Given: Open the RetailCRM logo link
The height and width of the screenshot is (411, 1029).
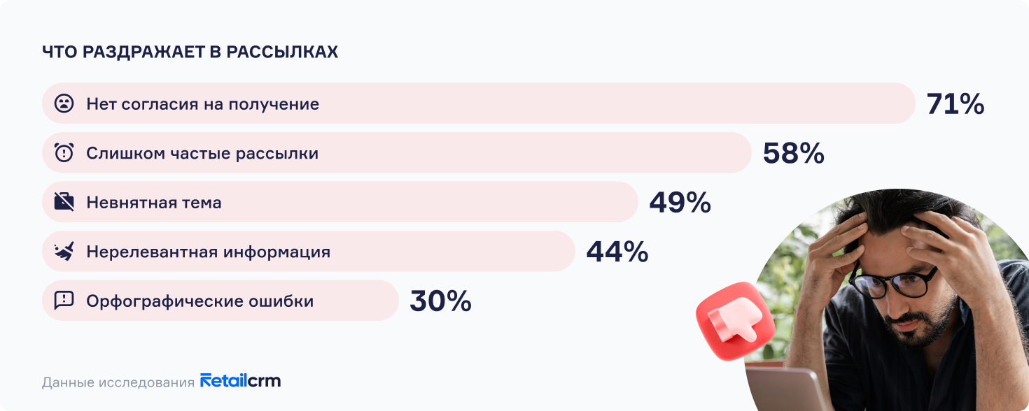Looking at the screenshot, I should (x=240, y=381).
